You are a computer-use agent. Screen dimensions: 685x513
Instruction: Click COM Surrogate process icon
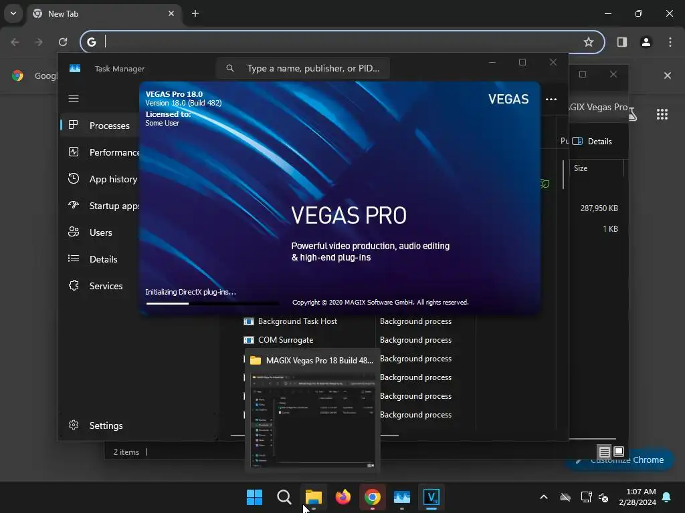(249, 340)
